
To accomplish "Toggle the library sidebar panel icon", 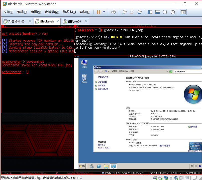I will [150, 12].
